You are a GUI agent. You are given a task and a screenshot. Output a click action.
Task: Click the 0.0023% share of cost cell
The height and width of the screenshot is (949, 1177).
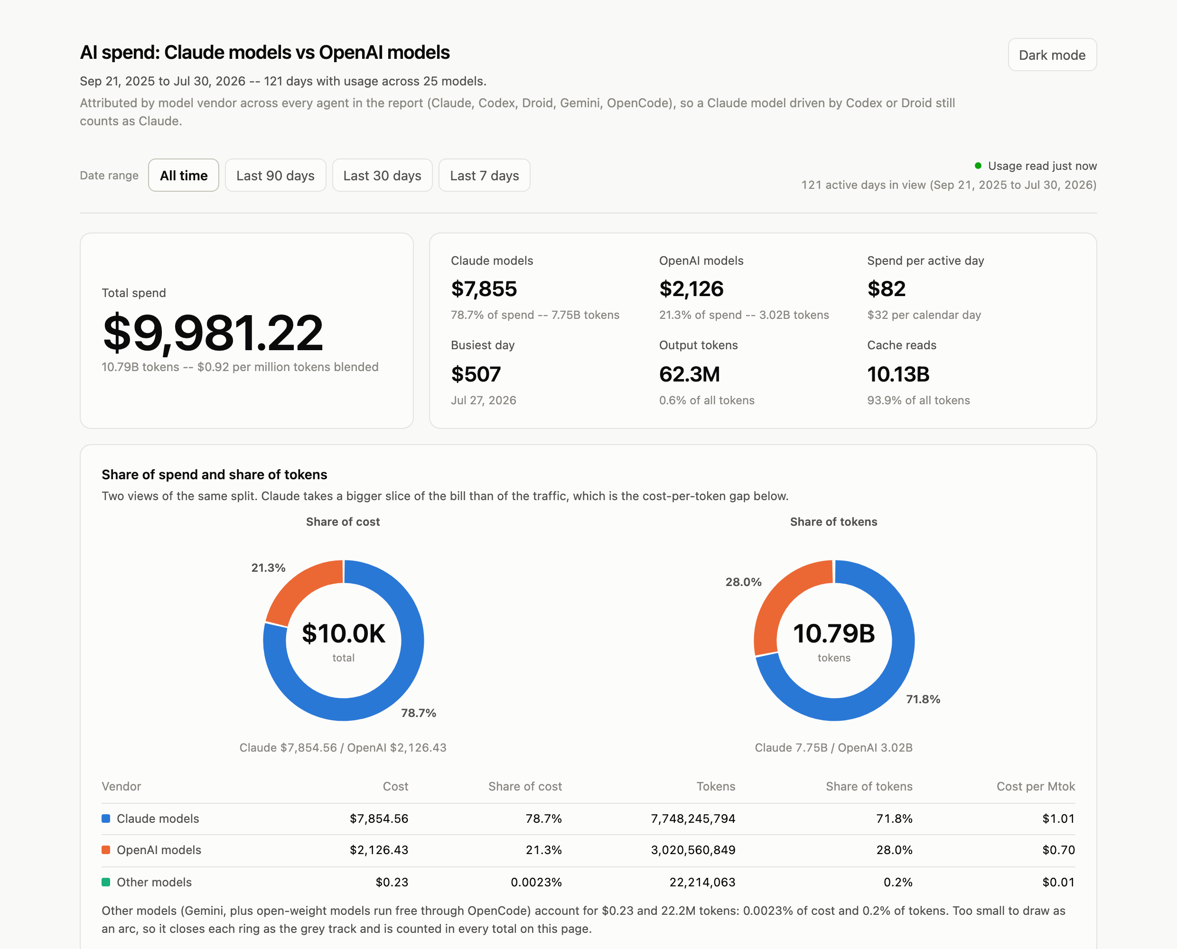(536, 882)
